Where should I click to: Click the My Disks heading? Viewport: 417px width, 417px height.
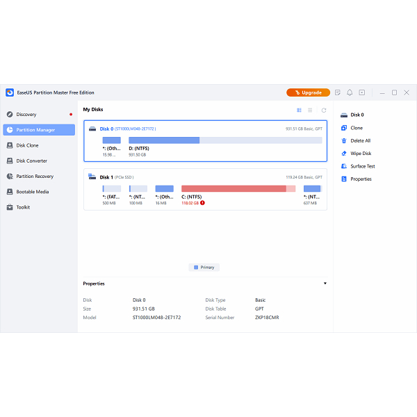pyautogui.click(x=93, y=109)
